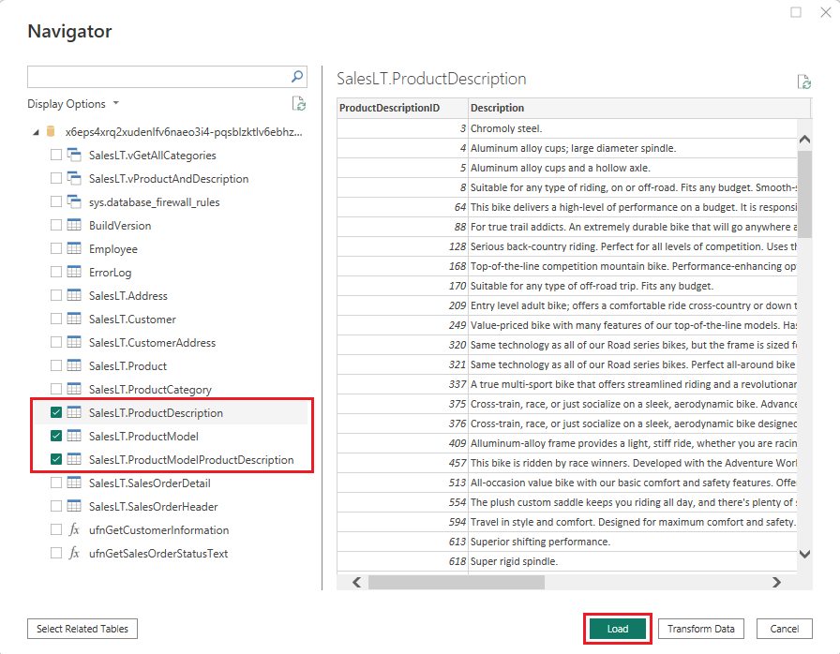Click the refresh icon beside Display Options
Screen dimensions: 840x654
pos(299,104)
